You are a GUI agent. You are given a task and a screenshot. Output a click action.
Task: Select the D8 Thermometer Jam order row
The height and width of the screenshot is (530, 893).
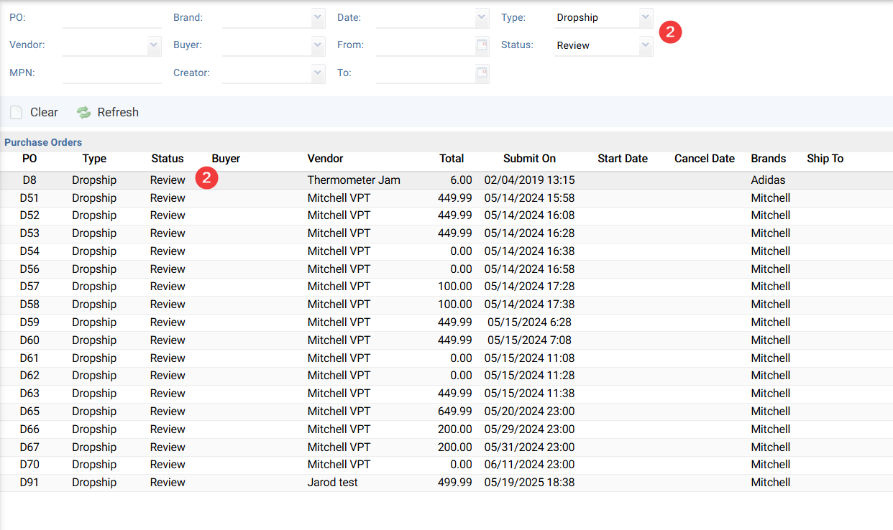click(x=353, y=180)
